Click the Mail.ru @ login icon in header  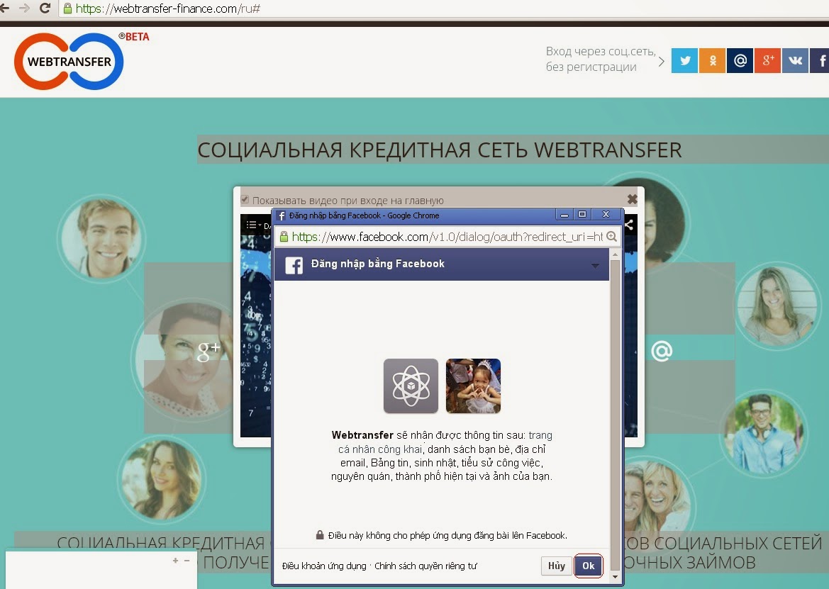click(740, 60)
